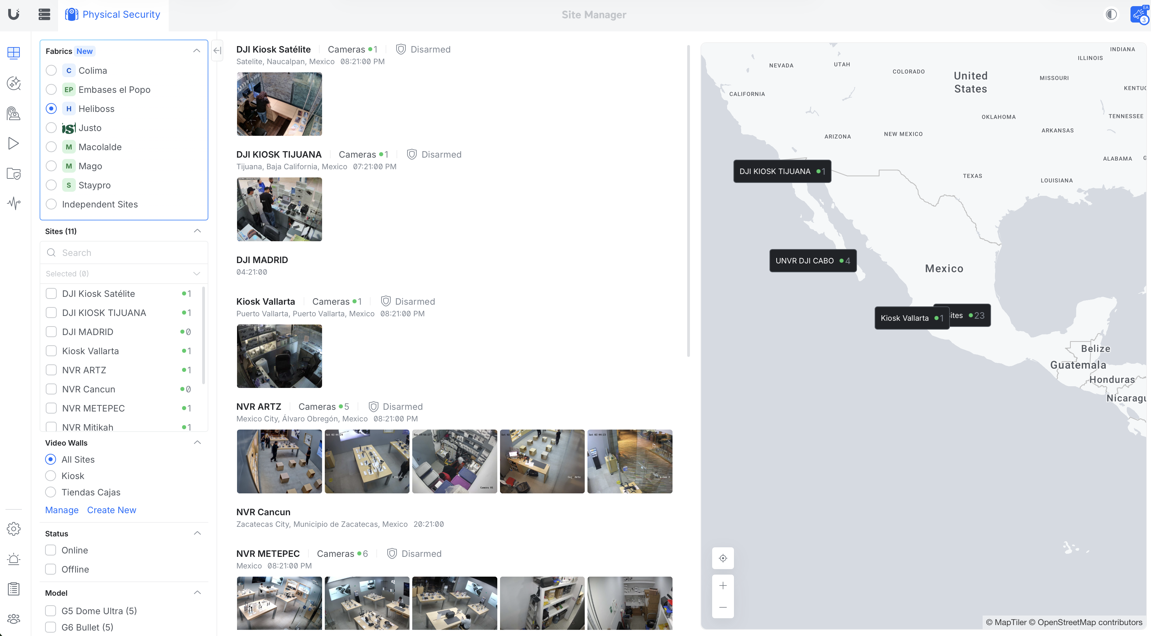Check the G5 Dome Ultra model filter
1151x636 pixels.
pyautogui.click(x=51, y=610)
